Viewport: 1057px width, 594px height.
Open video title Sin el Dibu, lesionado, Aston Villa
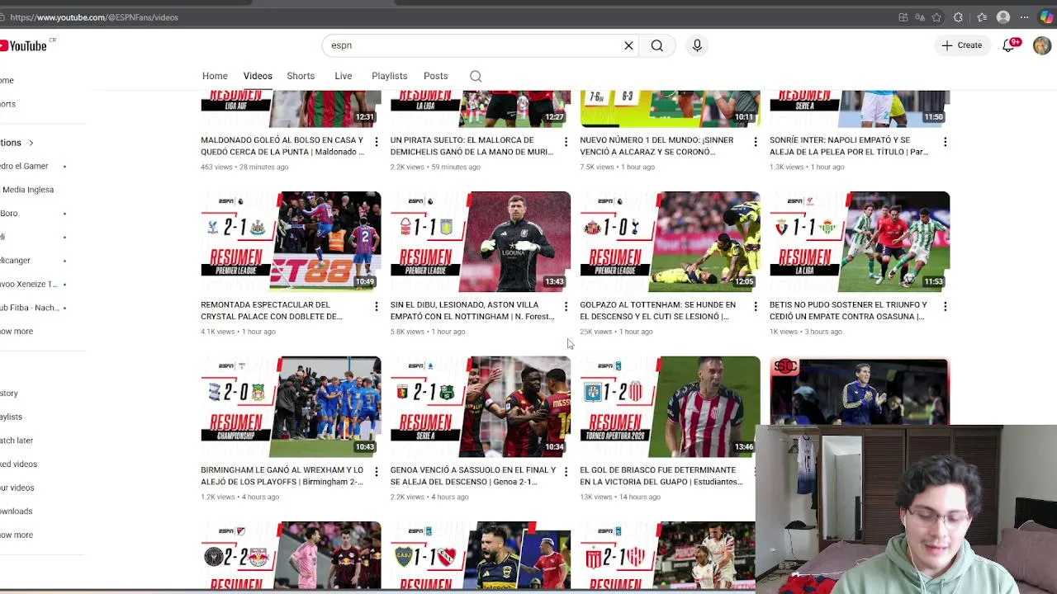[472, 311]
